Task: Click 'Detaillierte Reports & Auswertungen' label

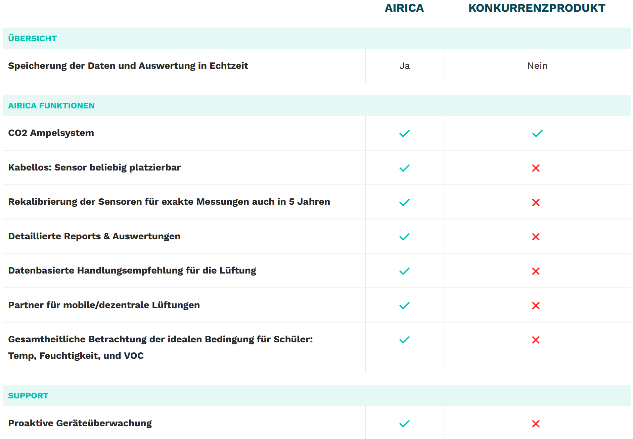Action: pos(94,236)
